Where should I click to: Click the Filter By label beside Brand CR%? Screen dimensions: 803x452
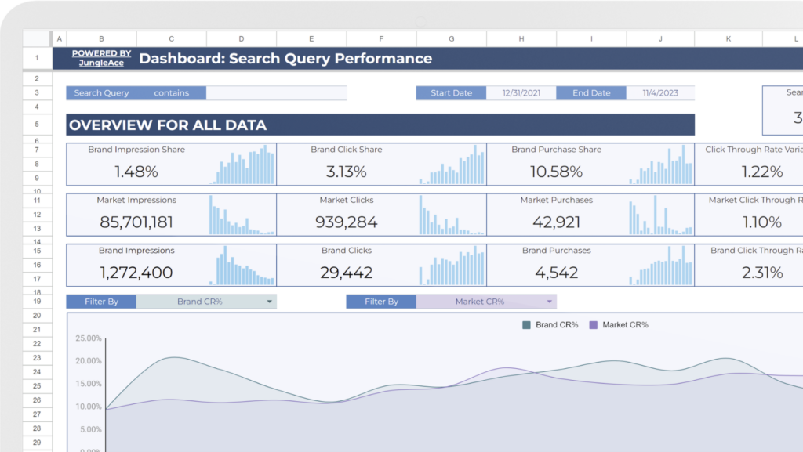(x=101, y=302)
